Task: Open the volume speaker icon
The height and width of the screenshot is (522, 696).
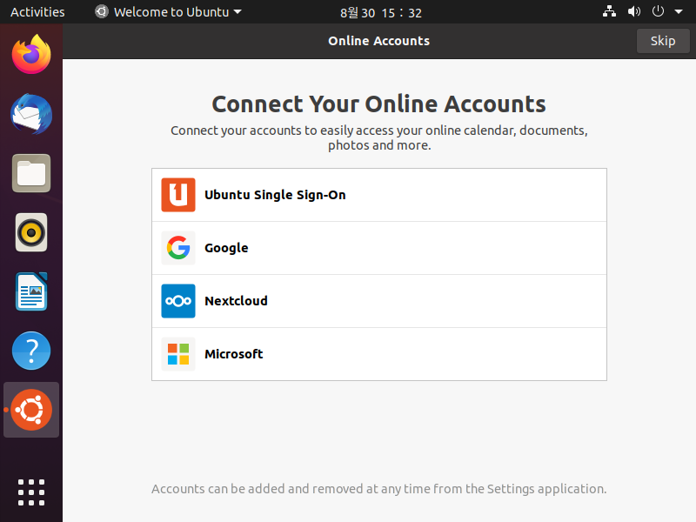Action: tap(634, 11)
